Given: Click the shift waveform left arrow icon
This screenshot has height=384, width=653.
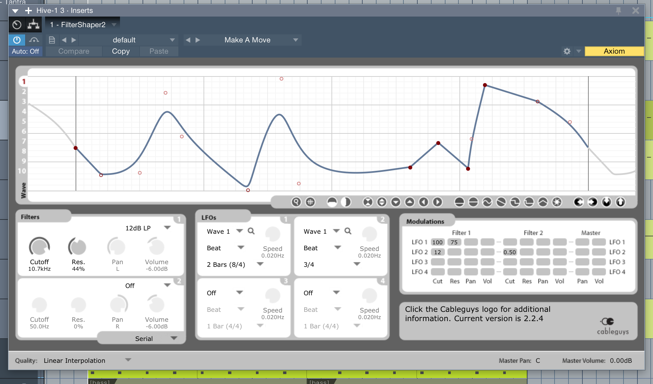Looking at the screenshot, I should coord(424,202).
